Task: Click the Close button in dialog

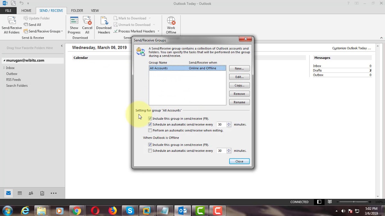Action: (x=239, y=161)
